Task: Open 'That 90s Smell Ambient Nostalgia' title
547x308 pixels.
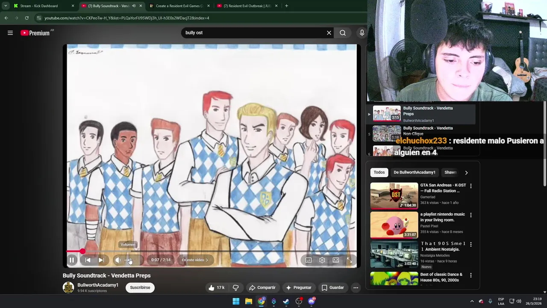Action: (x=442, y=246)
